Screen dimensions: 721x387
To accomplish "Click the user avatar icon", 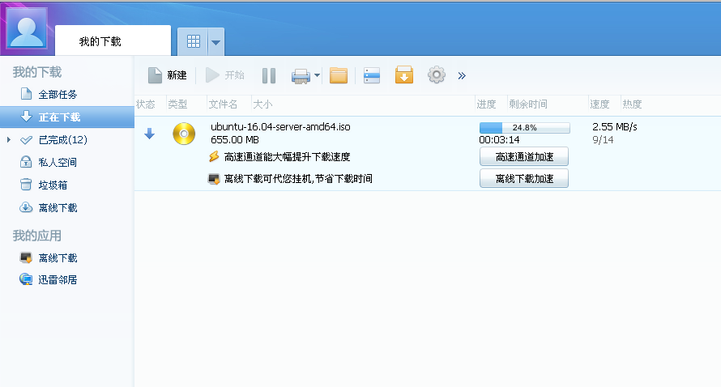I will pos(27,28).
